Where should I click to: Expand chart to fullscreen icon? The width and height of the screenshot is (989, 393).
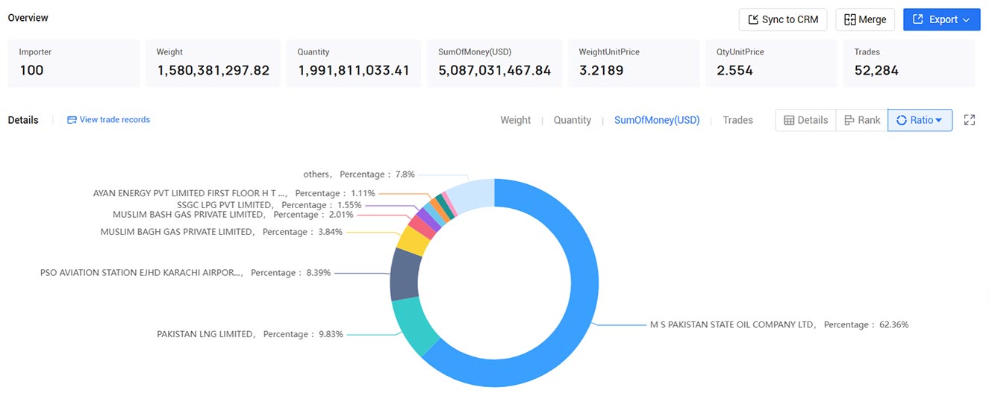[x=970, y=120]
